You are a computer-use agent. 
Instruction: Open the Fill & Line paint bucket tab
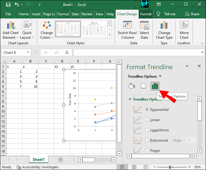click(131, 86)
